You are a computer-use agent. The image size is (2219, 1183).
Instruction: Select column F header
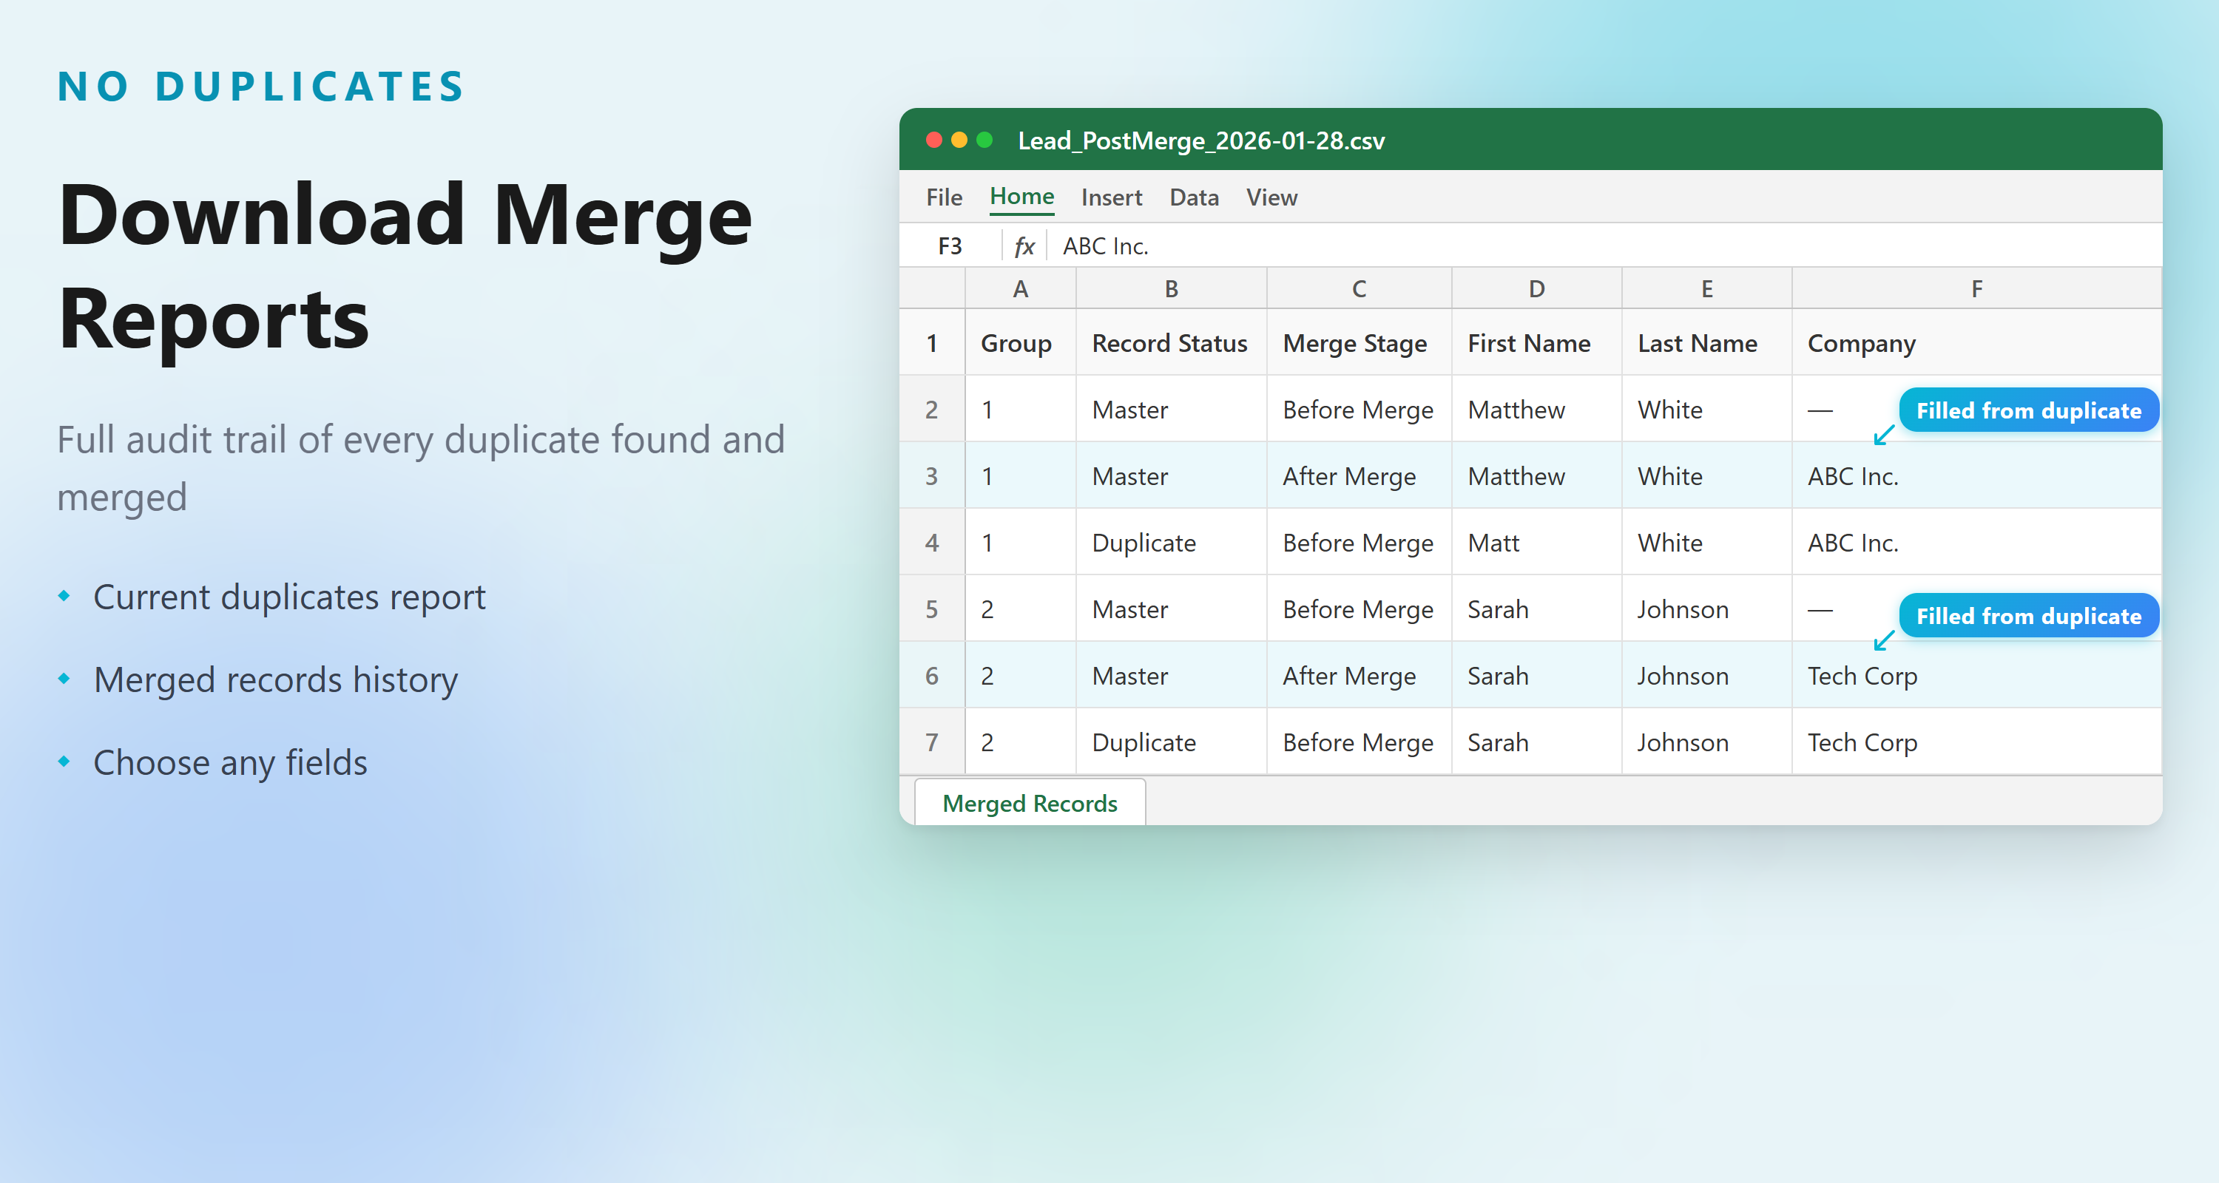[x=1976, y=289]
